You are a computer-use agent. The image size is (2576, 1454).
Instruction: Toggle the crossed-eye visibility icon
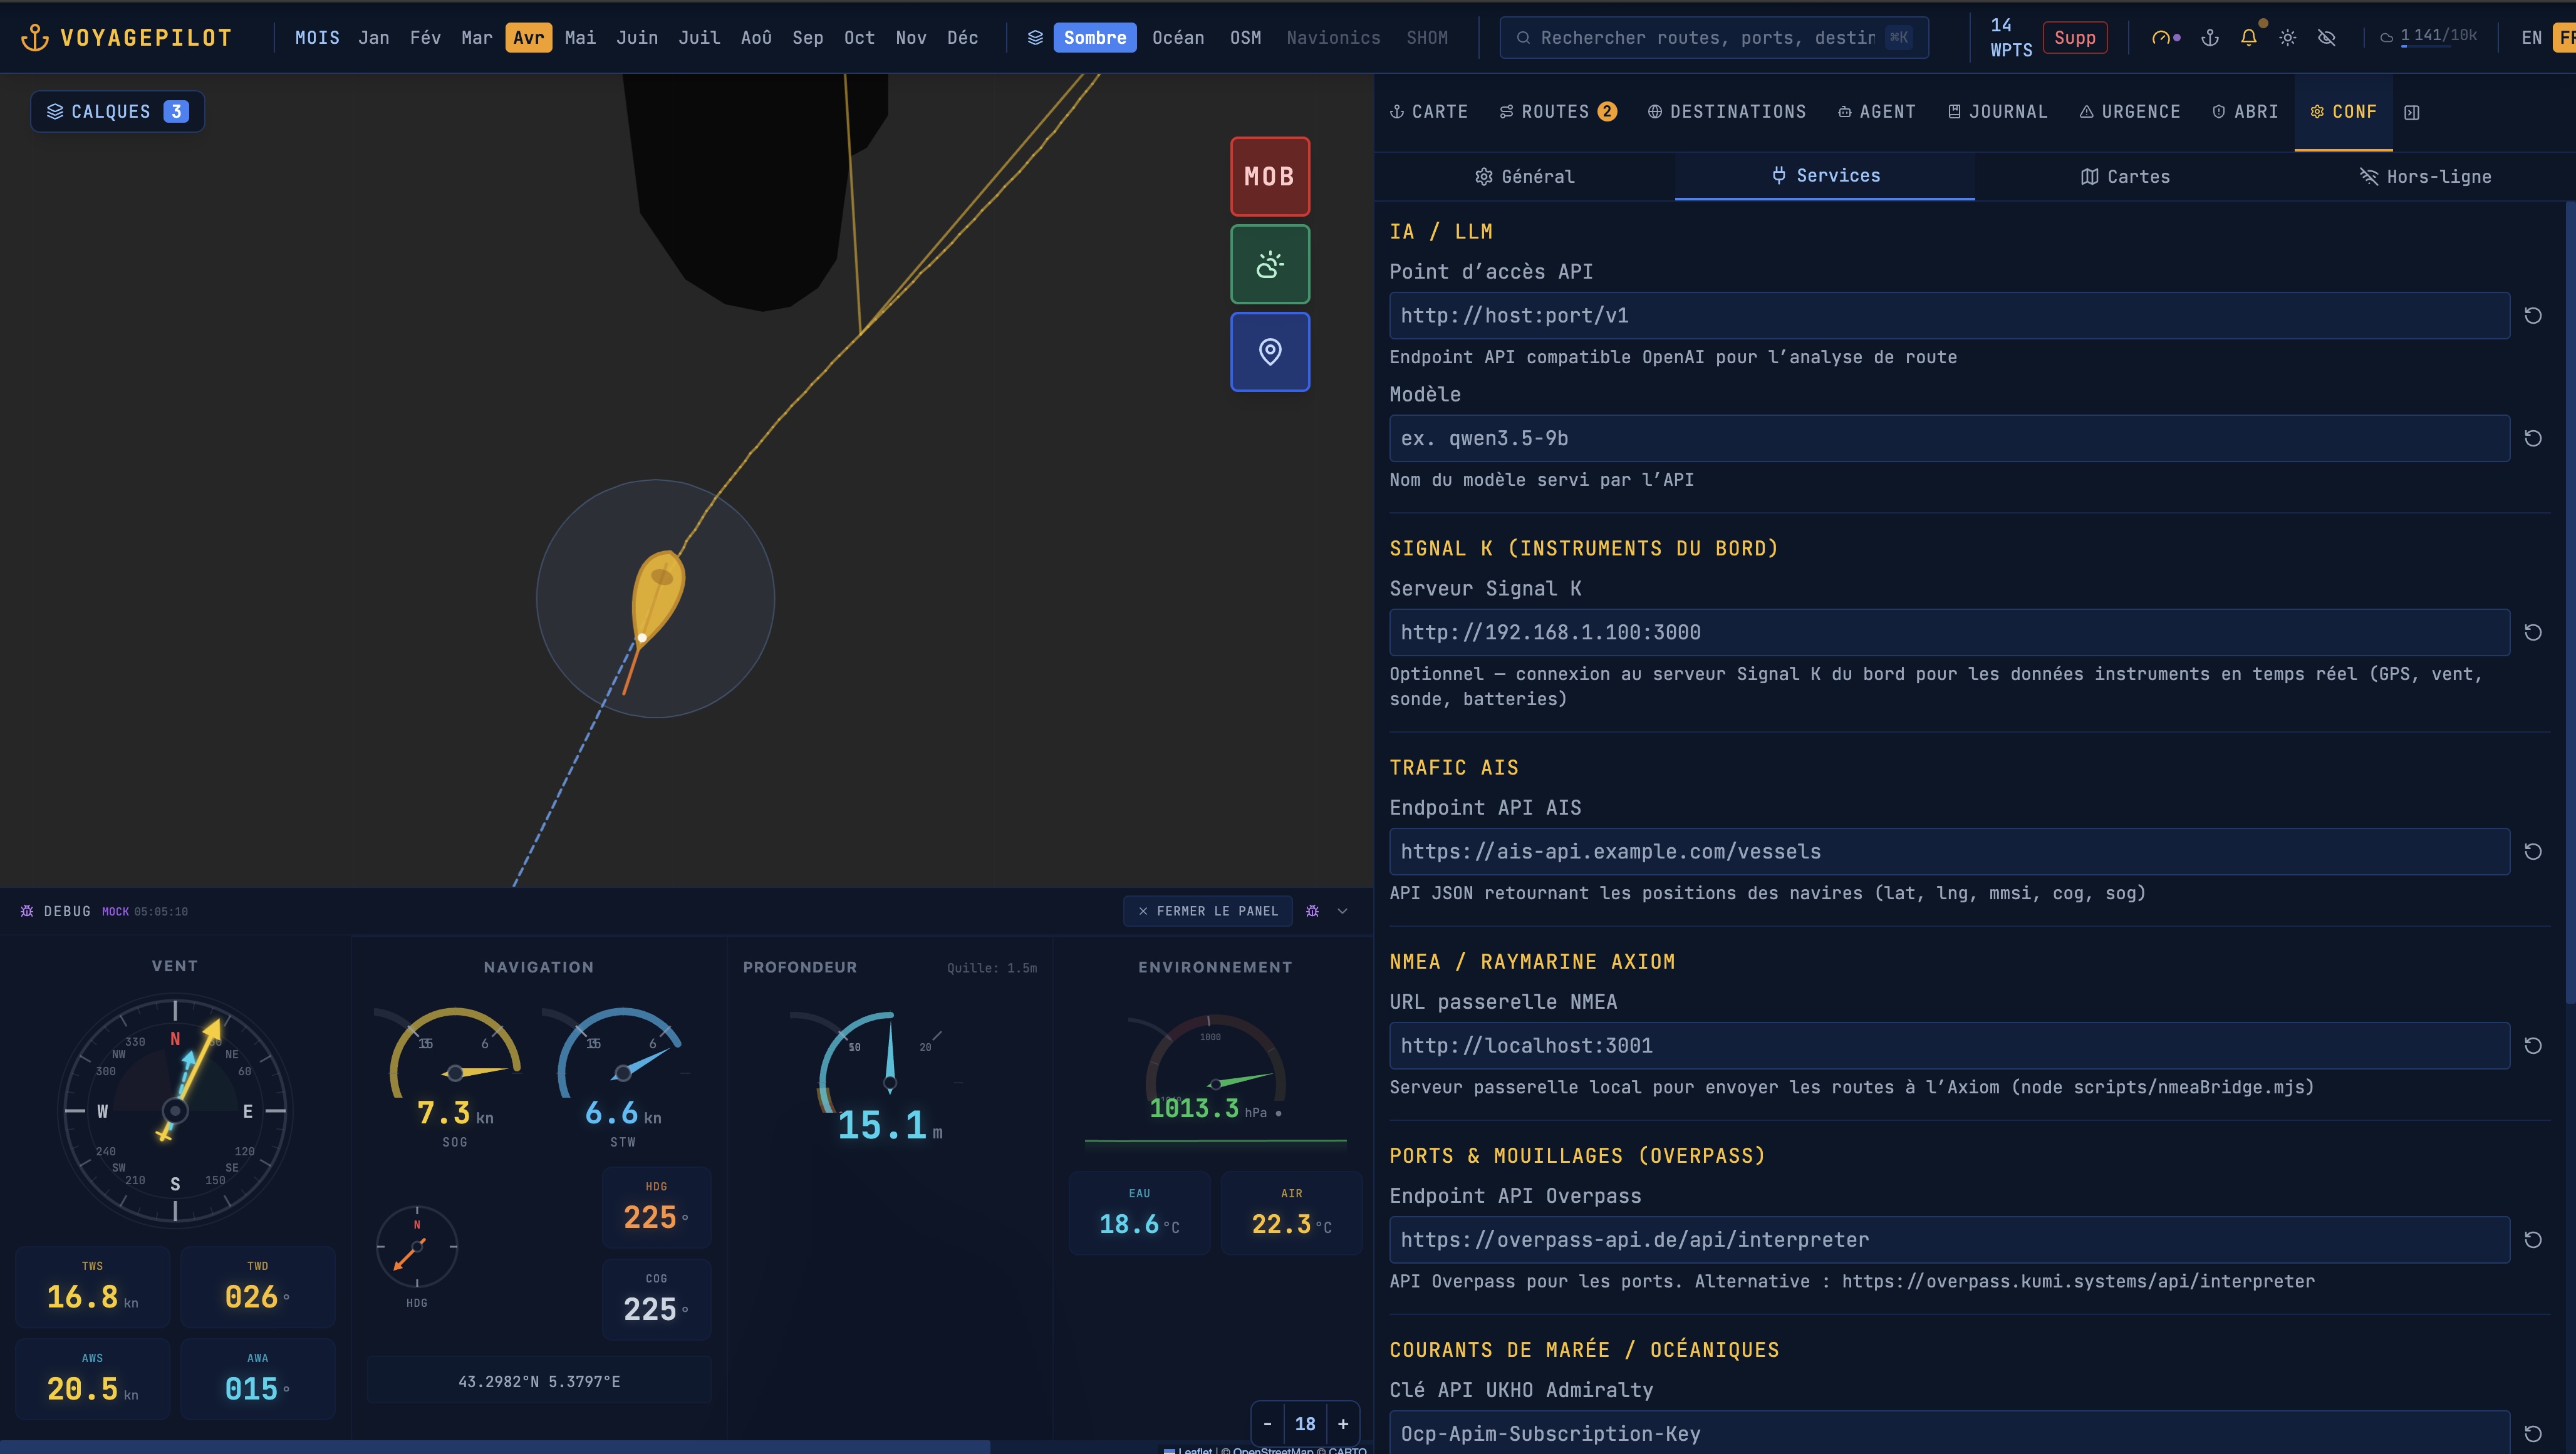[x=2327, y=38]
